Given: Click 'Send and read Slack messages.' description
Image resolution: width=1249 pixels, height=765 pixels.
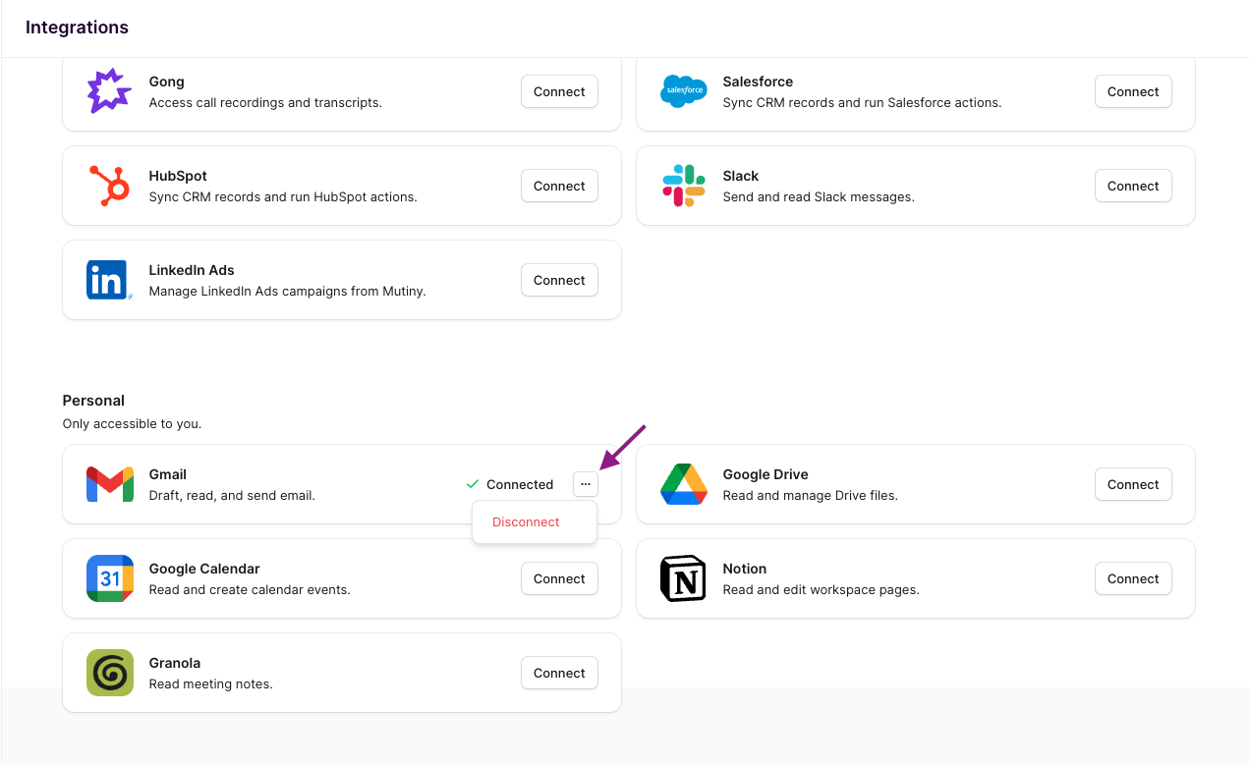Looking at the screenshot, I should click(819, 196).
